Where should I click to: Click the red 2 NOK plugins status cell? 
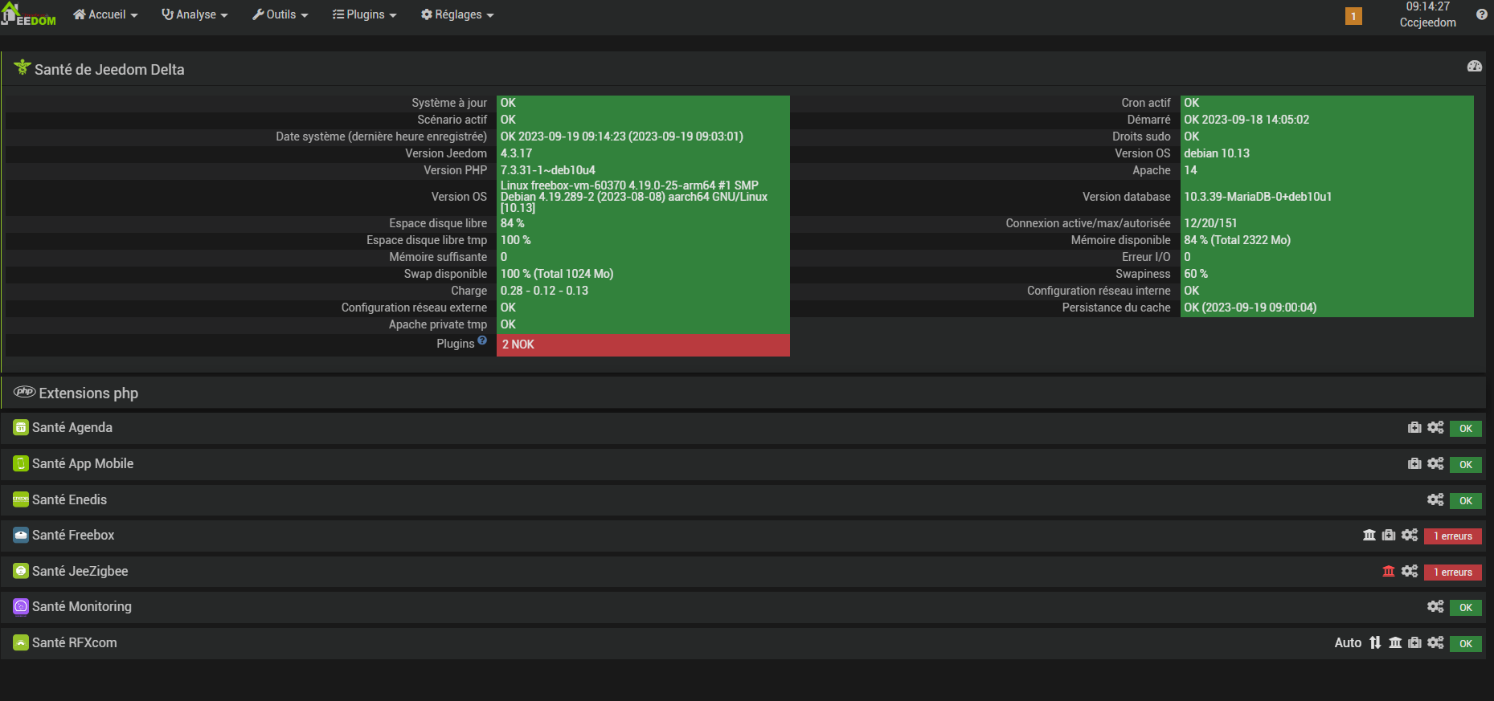click(x=643, y=344)
